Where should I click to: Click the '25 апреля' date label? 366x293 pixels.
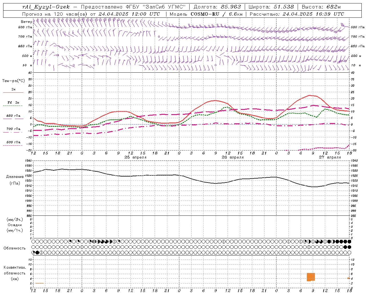(x=135, y=157)
